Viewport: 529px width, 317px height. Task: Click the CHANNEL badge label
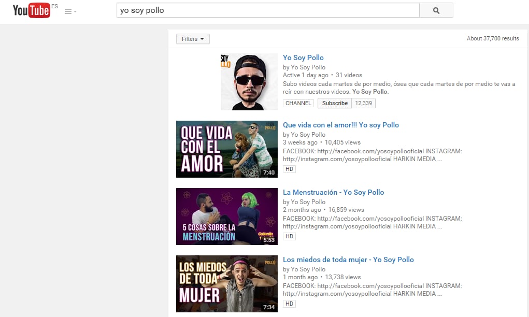(298, 103)
